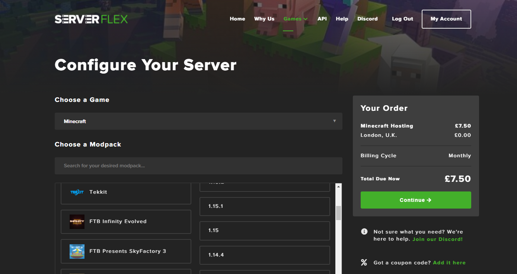517x274 pixels.
Task: Open the Choose a Game dropdown
Action: pos(198,121)
